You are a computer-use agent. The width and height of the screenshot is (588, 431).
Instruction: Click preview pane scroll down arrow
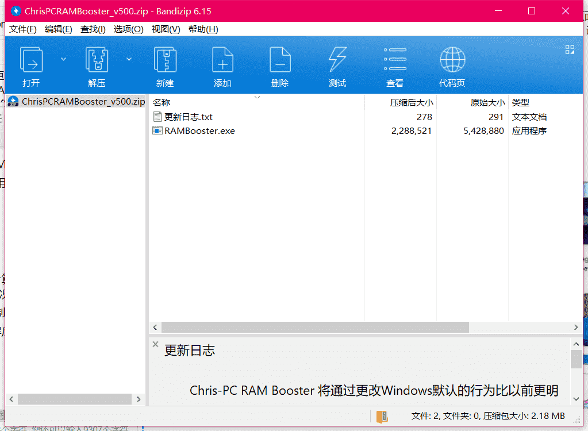[x=576, y=399]
